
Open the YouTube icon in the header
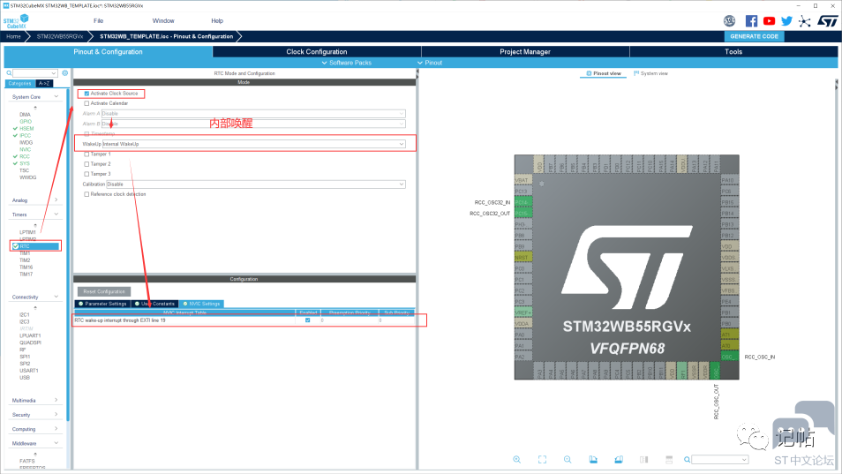coord(769,21)
